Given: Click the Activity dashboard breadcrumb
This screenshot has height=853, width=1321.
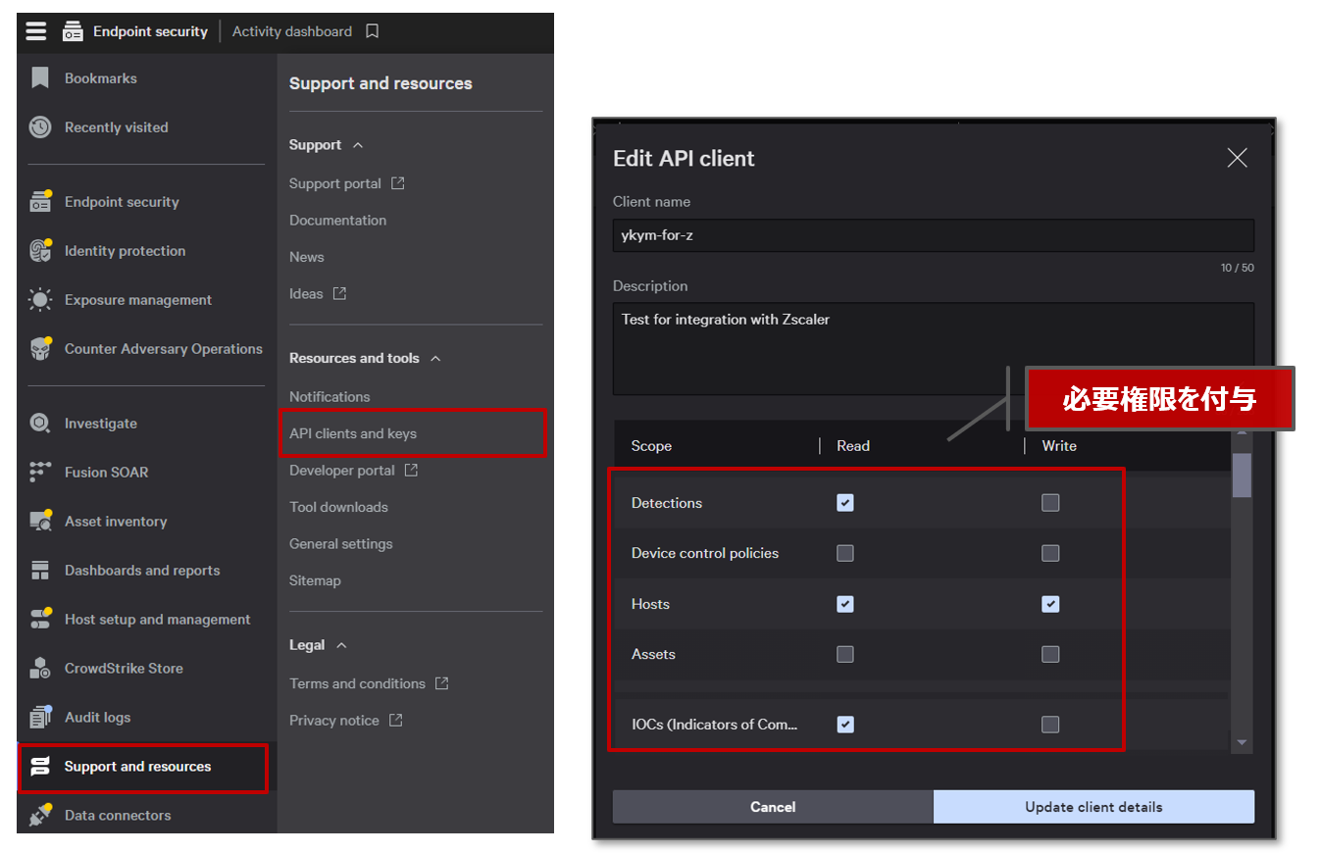Looking at the screenshot, I should 292,31.
